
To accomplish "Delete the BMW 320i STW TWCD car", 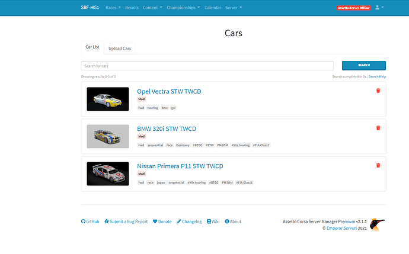I will pyautogui.click(x=378, y=128).
